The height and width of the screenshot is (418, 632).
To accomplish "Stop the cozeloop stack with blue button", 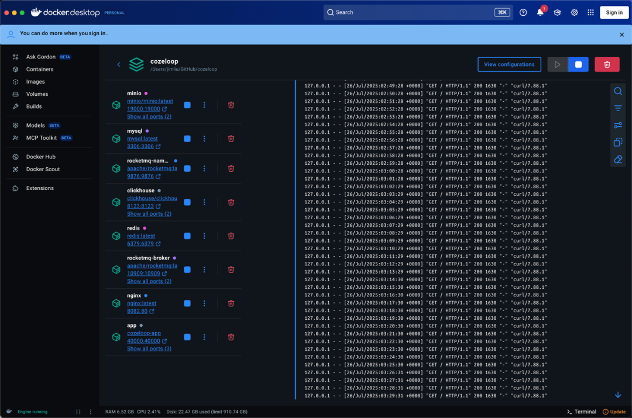I will (578, 64).
